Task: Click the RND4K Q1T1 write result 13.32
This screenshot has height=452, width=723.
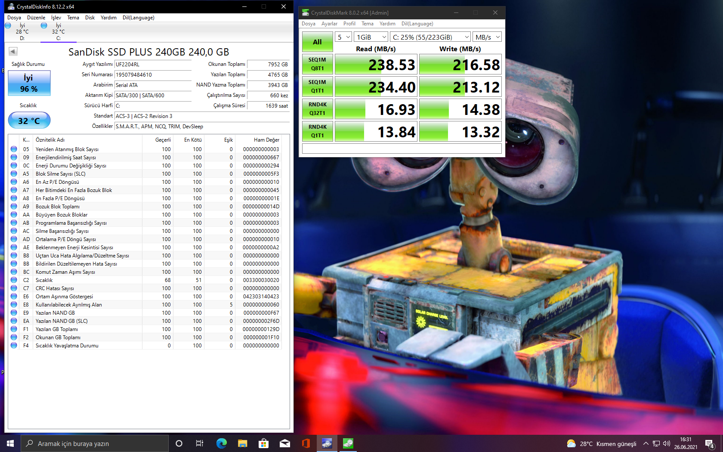Action: click(460, 131)
